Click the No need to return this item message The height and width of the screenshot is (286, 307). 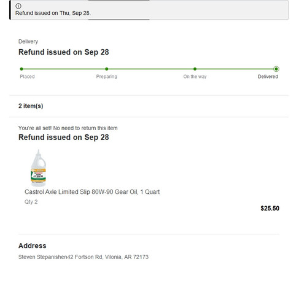click(x=68, y=128)
